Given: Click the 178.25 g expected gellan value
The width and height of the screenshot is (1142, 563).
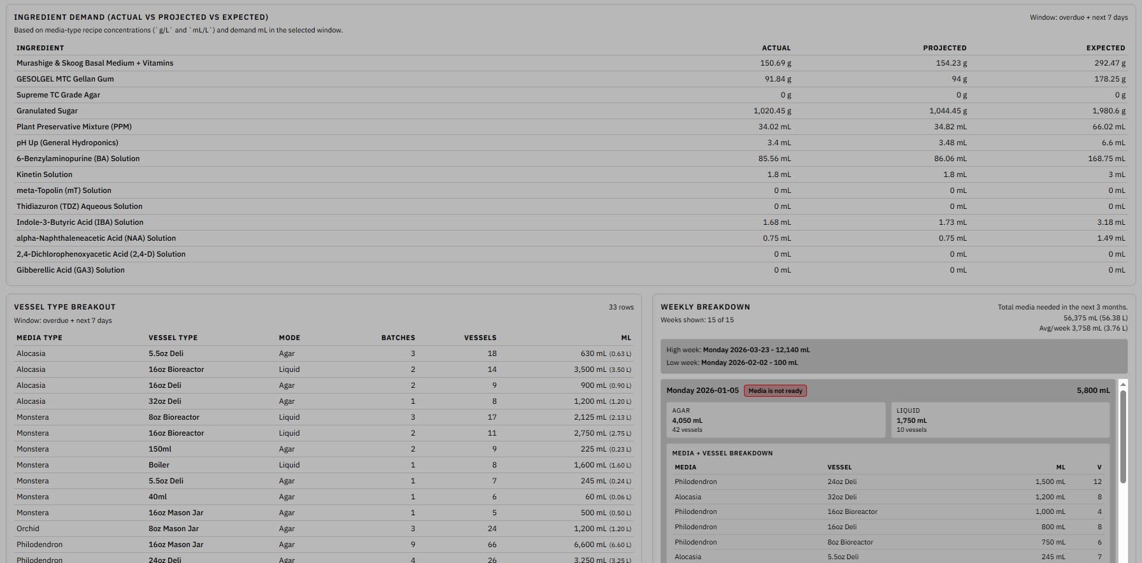Looking at the screenshot, I should coord(1110,79).
